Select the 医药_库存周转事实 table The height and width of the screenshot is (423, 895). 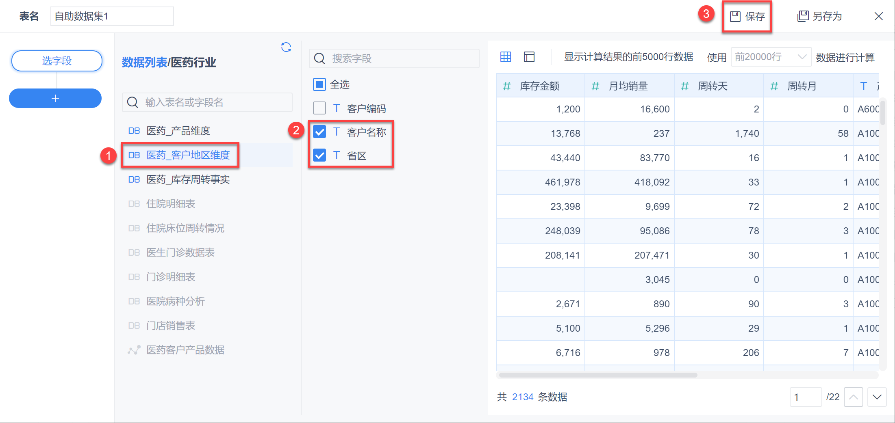pyautogui.click(x=188, y=179)
